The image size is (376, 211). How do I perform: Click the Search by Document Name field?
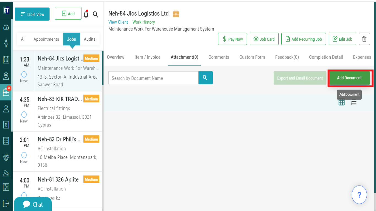click(154, 78)
